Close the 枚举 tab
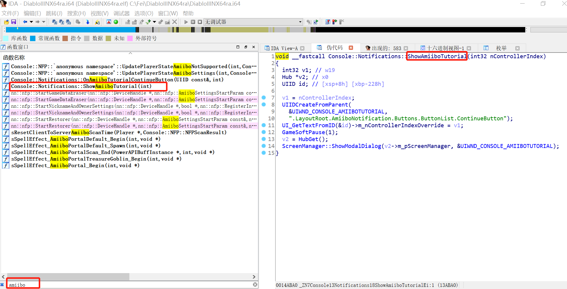Viewport: 567px width, 289px height. 517,48
